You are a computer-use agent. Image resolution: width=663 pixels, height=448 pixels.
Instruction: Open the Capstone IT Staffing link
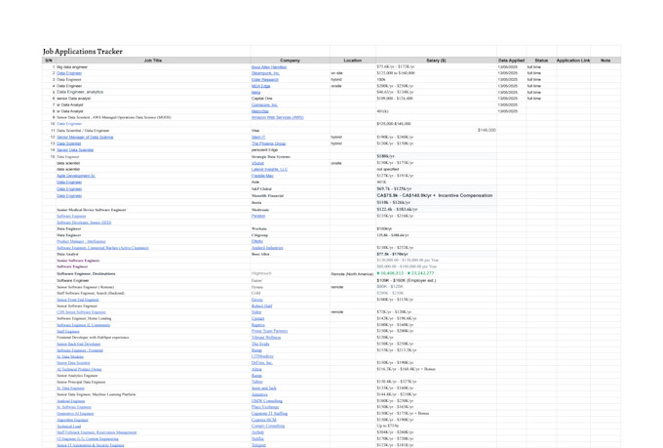tap(269, 413)
